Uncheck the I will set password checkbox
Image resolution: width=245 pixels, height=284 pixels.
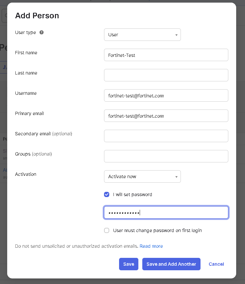point(107,194)
